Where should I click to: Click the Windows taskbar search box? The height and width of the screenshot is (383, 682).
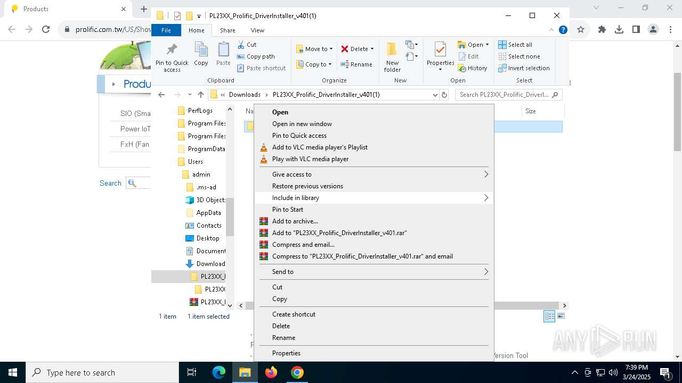tap(102, 372)
